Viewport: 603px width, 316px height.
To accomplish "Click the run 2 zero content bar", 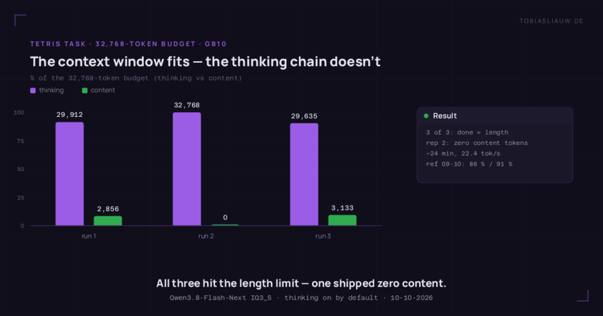I will [225, 225].
